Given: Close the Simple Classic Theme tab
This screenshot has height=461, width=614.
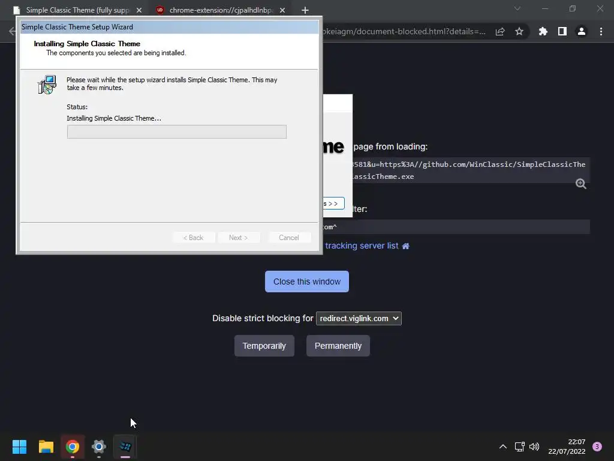Looking at the screenshot, I should 139,10.
